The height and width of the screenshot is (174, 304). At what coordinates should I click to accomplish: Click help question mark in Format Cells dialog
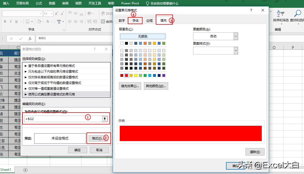point(251,10)
